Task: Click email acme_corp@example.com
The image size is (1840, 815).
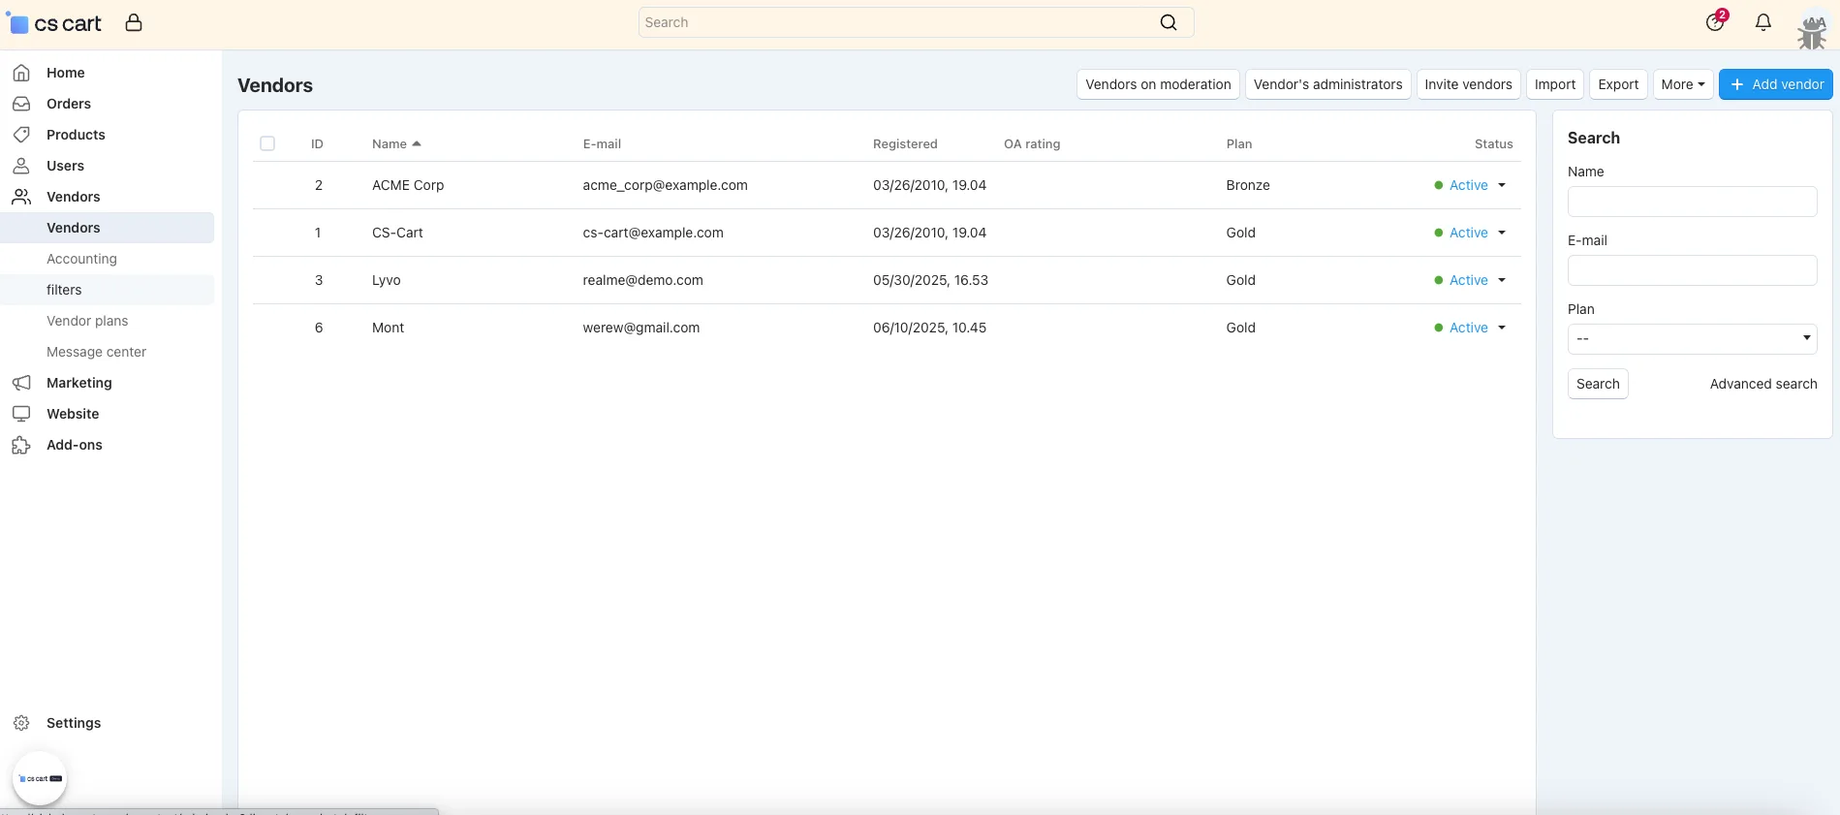Action: pyautogui.click(x=665, y=185)
